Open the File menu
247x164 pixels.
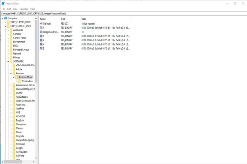3,9
